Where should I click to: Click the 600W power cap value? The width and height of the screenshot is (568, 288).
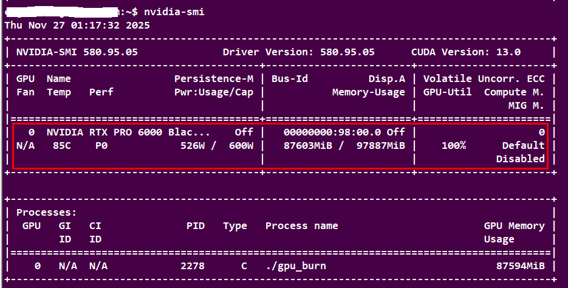241,145
